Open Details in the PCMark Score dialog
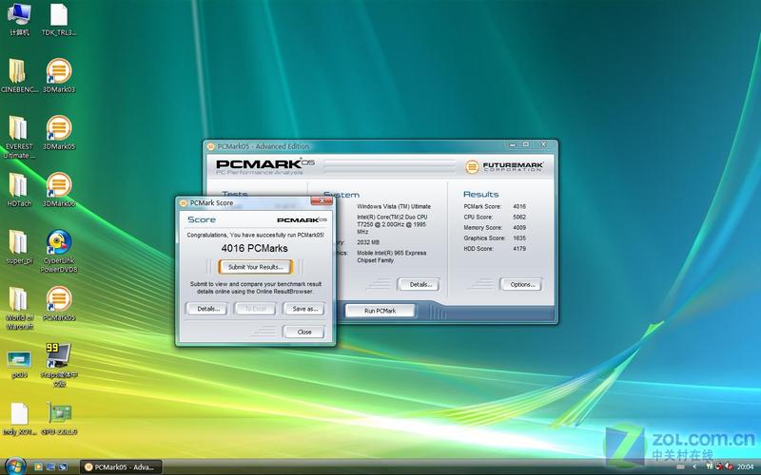Image resolution: width=761 pixels, height=475 pixels. [208, 309]
